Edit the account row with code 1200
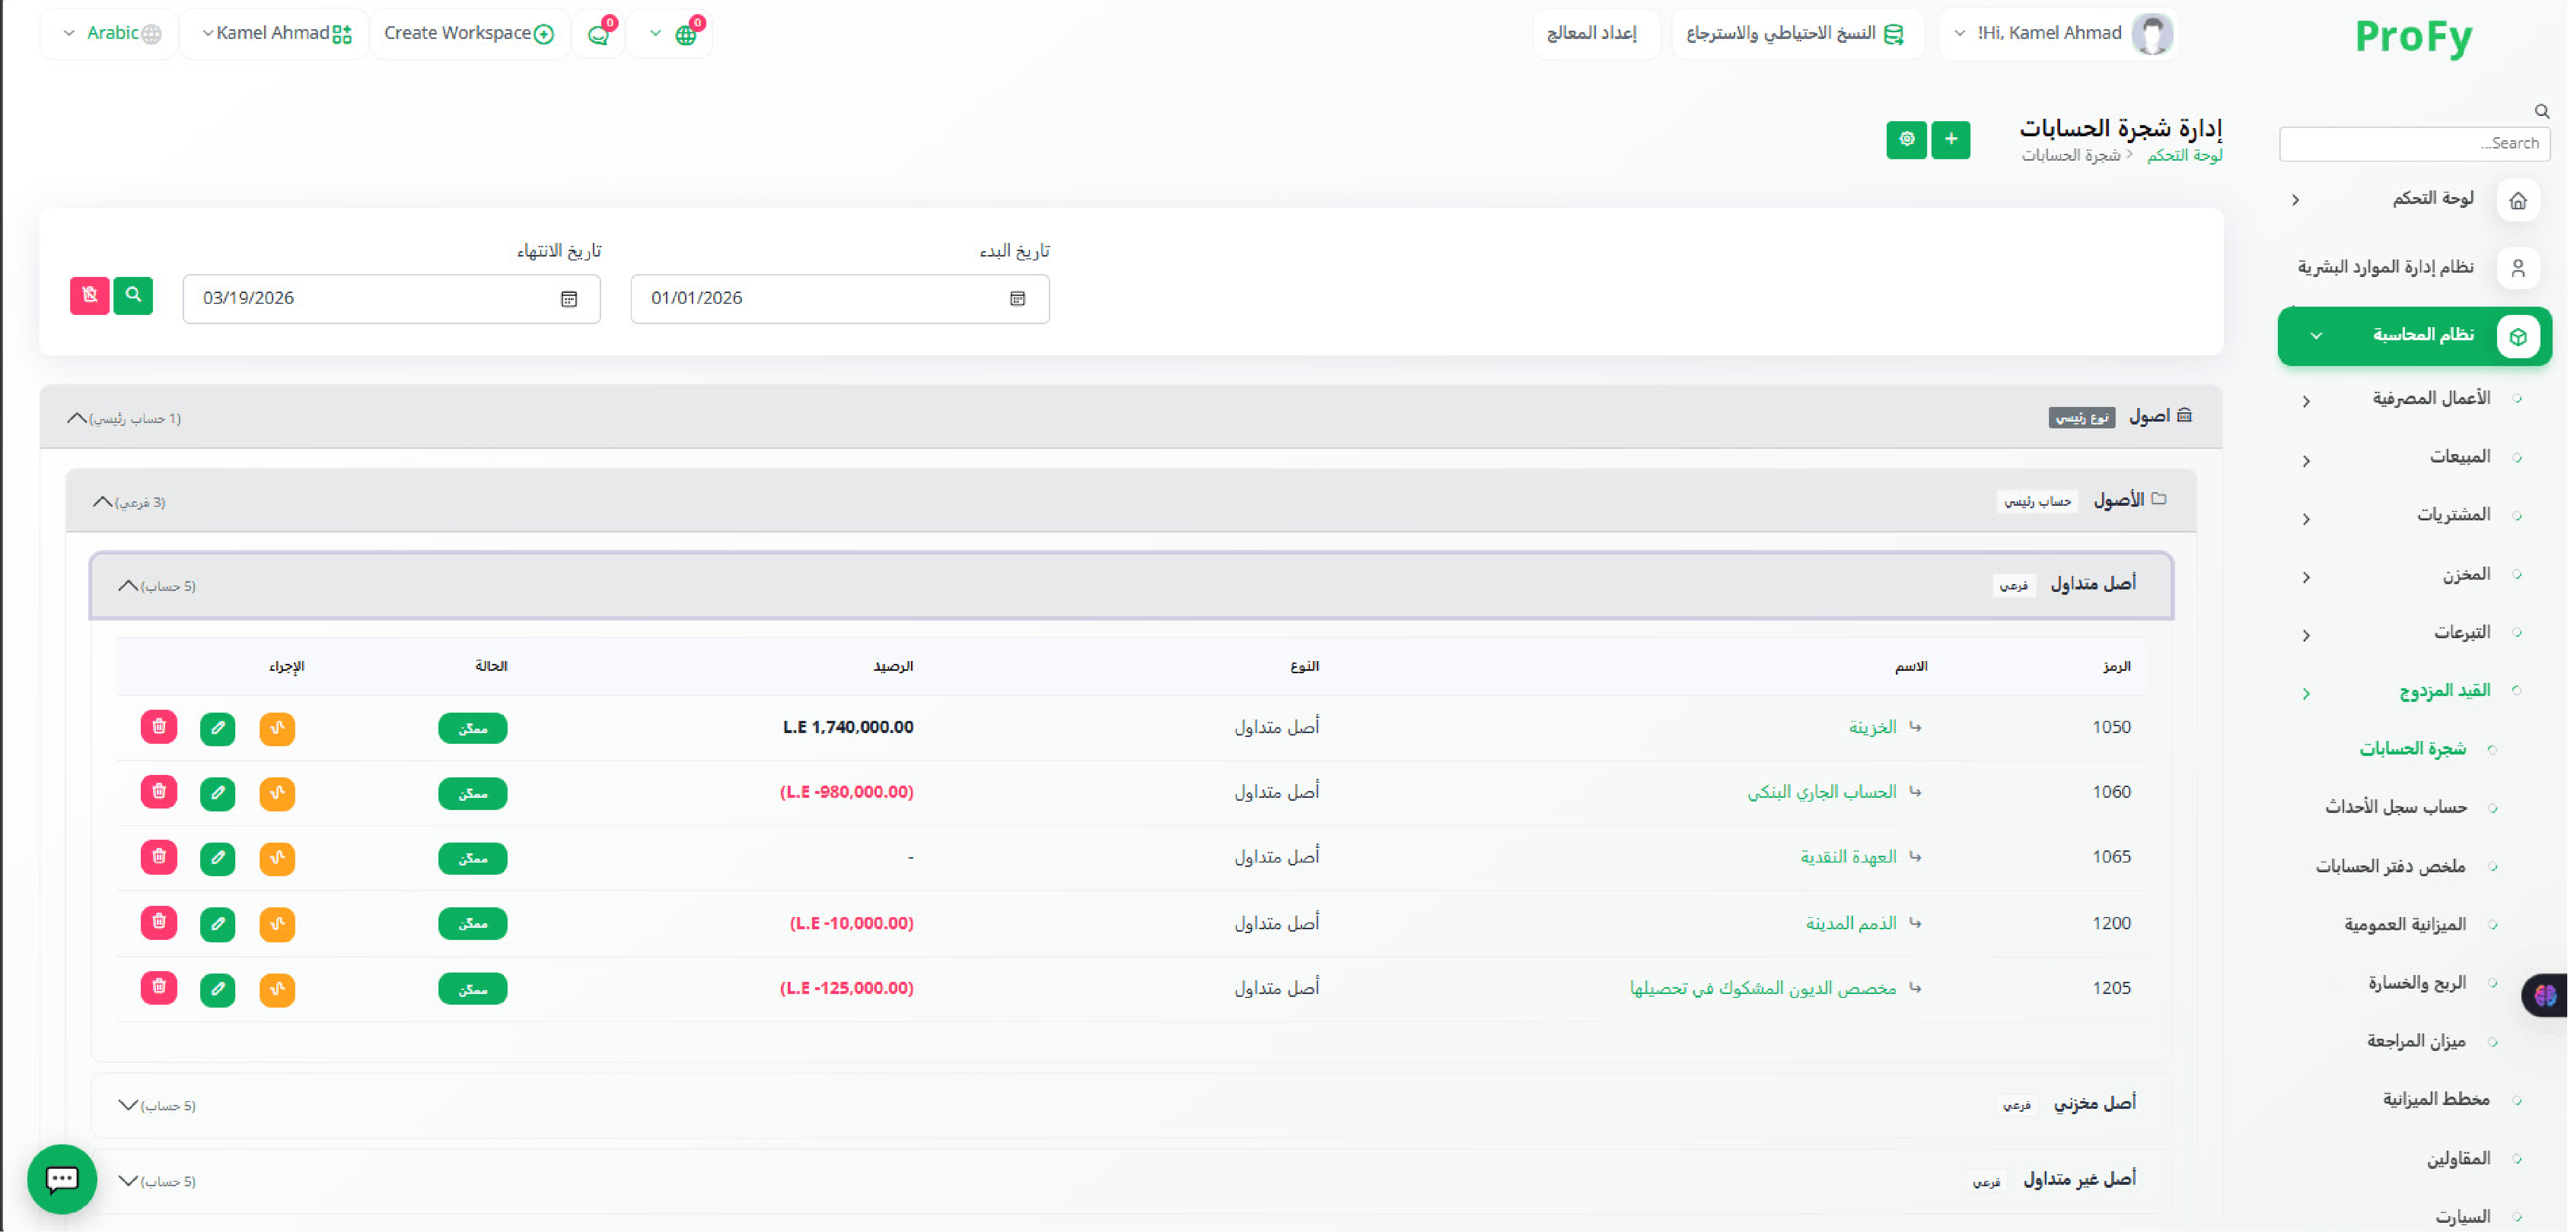Viewport: 2576px width, 1232px height. pos(218,924)
